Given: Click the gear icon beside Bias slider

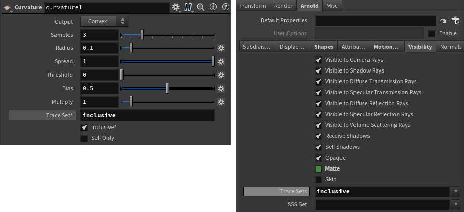Looking at the screenshot, I should click(221, 89).
